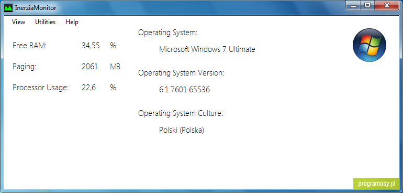403x193 pixels.
Task: Close the InerziaMonitor window
Action: pos(387,6)
